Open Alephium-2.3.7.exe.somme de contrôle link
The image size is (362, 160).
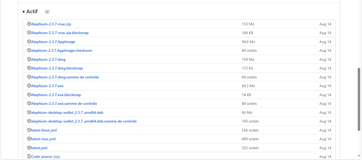click(64, 103)
